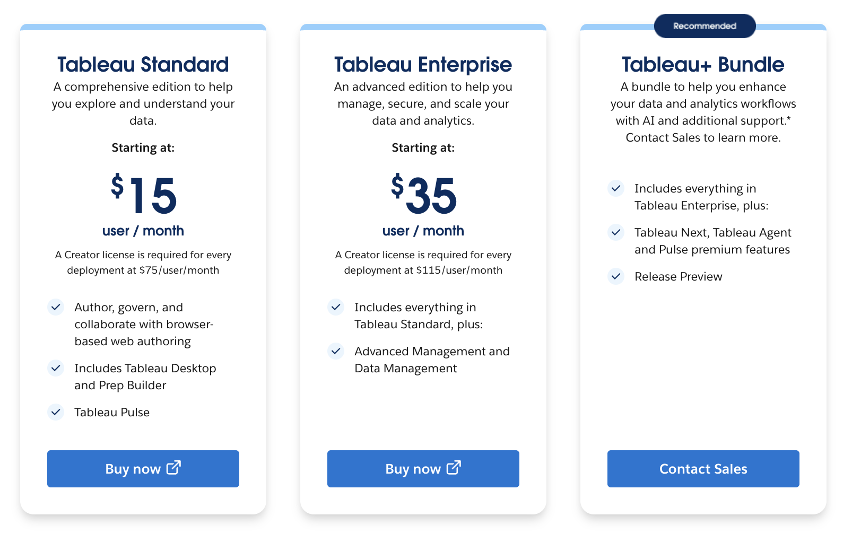The height and width of the screenshot is (542, 852).
Task: Click external link icon in Standard Buy now
Action: [173, 468]
